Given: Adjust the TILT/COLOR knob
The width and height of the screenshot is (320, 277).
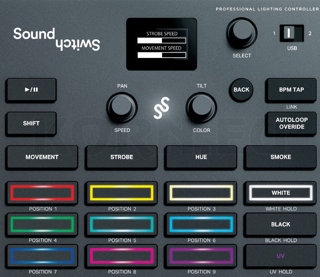Looking at the screenshot, I should 201,108.
